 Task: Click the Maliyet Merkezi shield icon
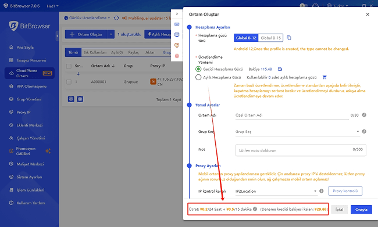11,164
